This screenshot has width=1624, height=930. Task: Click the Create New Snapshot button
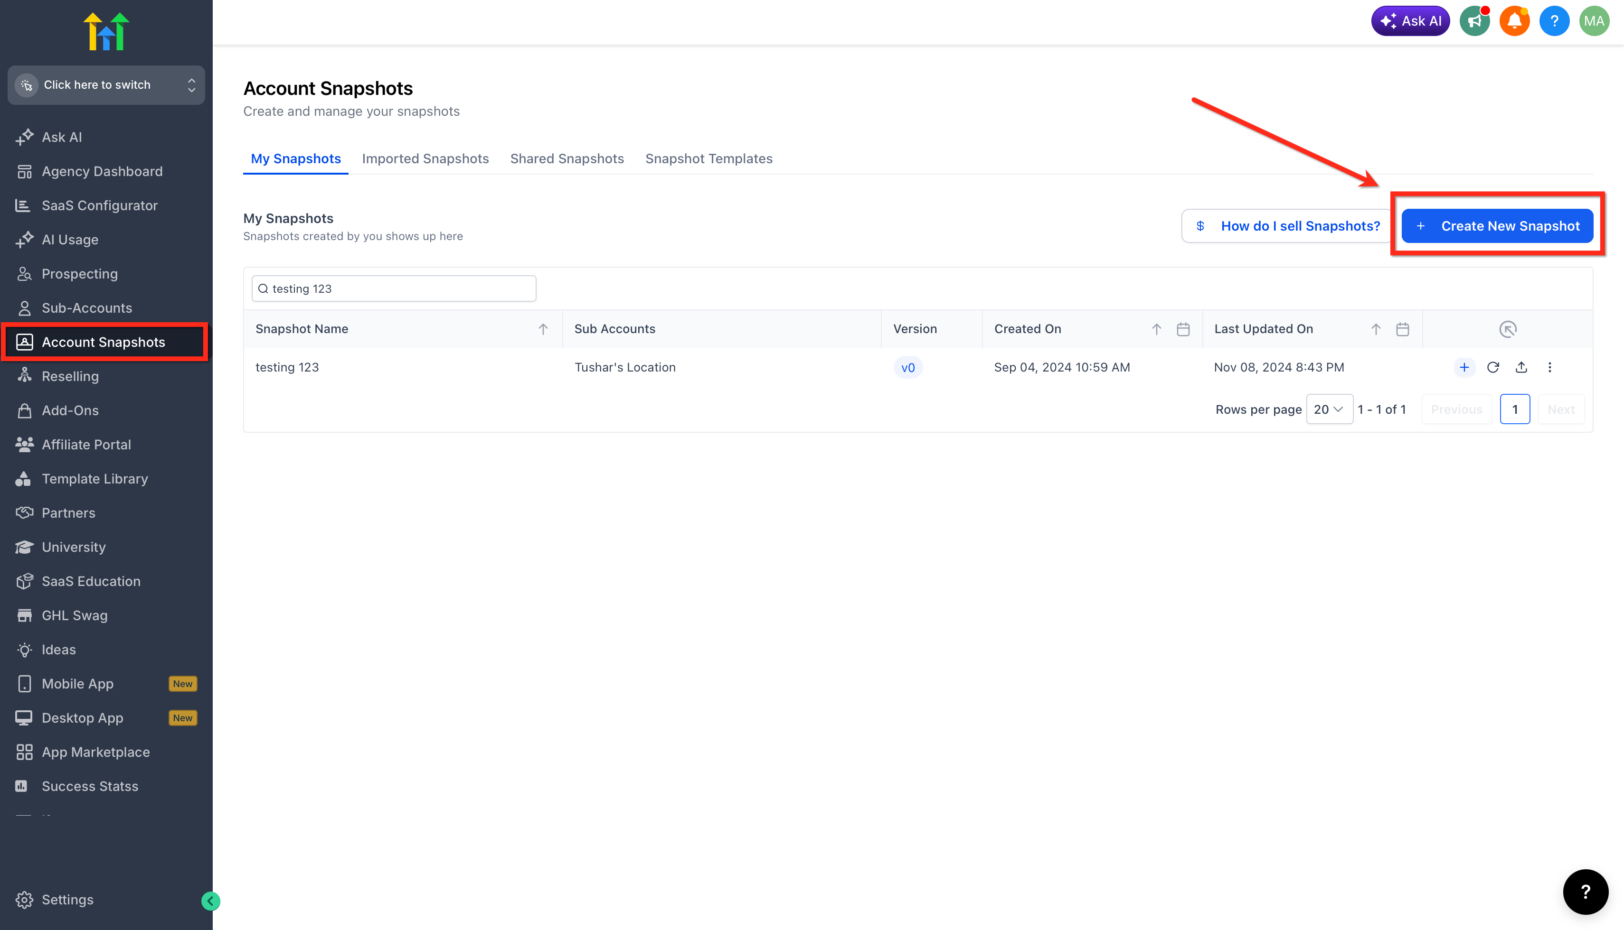1497,225
